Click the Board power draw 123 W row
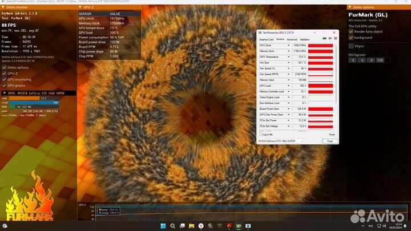 109,42
